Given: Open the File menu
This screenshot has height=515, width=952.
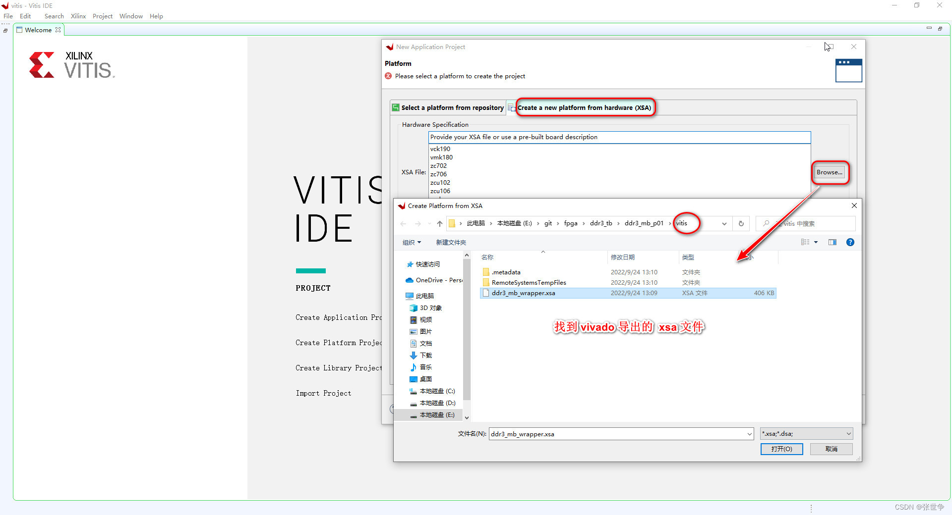Looking at the screenshot, I should pyautogui.click(x=8, y=16).
